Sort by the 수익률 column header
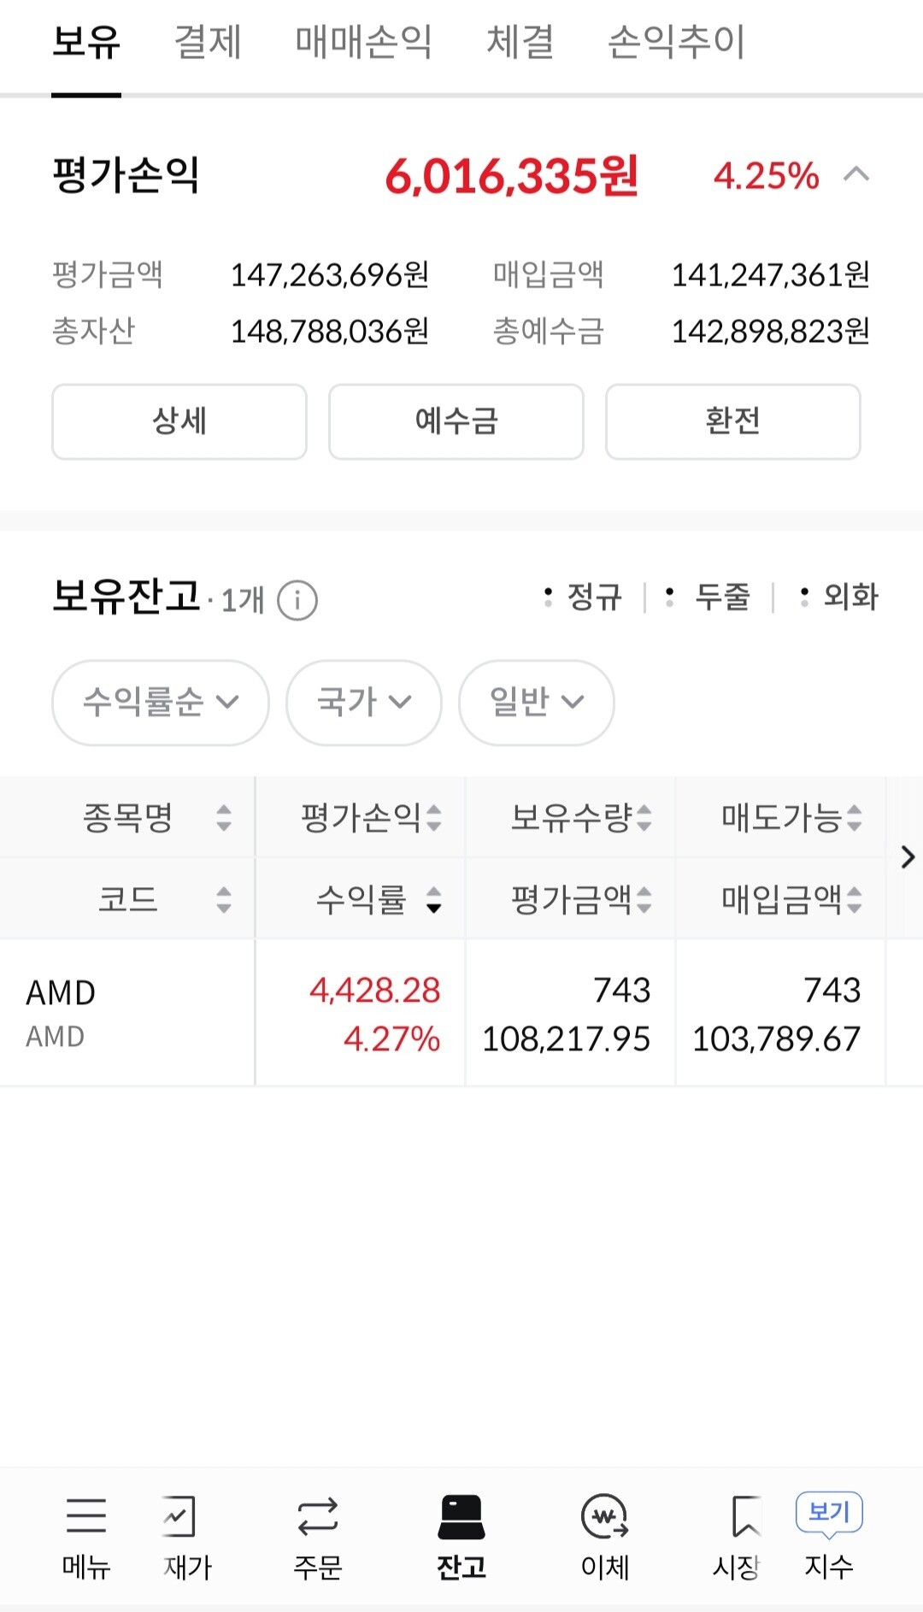 (x=376, y=899)
